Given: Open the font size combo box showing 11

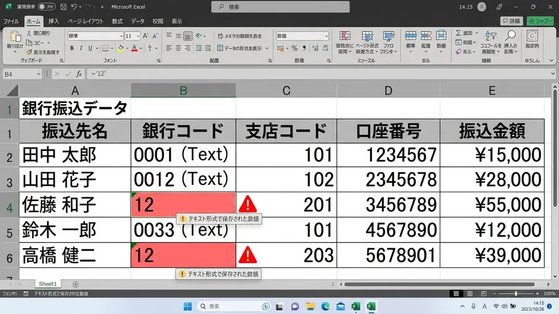Looking at the screenshot, I should pyautogui.click(x=133, y=36).
